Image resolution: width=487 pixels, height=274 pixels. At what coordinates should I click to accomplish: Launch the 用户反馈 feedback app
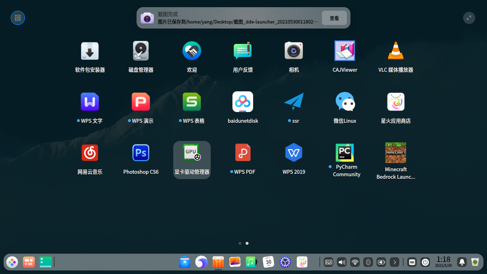pyautogui.click(x=243, y=51)
